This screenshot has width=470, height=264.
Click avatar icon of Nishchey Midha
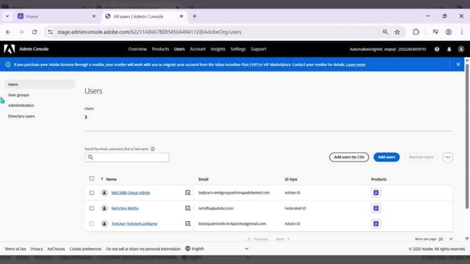point(104,208)
